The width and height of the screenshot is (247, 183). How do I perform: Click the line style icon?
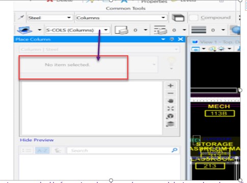160,30
